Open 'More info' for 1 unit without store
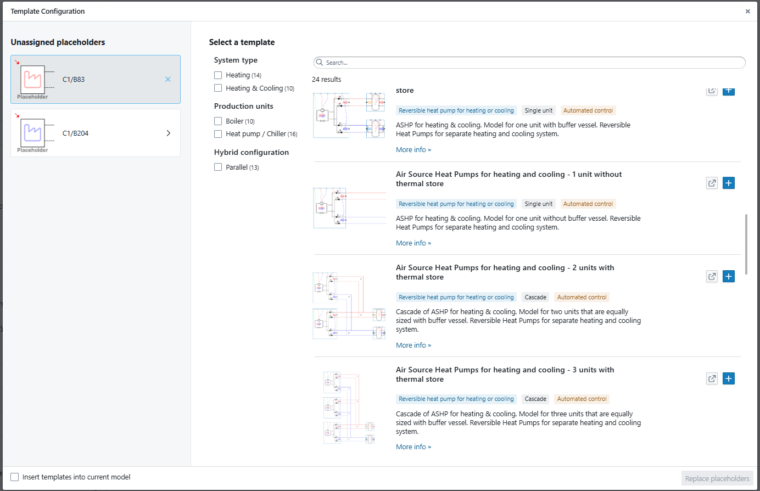The image size is (760, 491). (x=413, y=243)
